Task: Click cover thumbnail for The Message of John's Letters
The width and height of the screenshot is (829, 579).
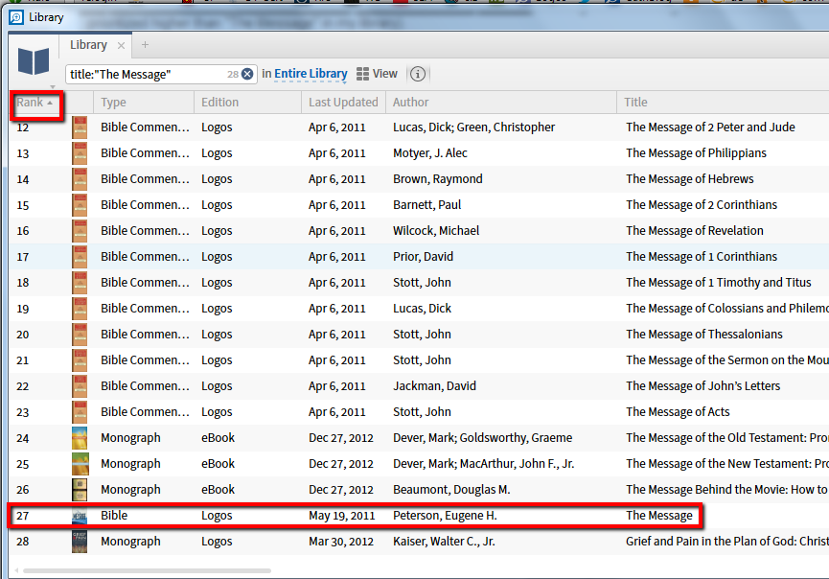Action: [80, 386]
